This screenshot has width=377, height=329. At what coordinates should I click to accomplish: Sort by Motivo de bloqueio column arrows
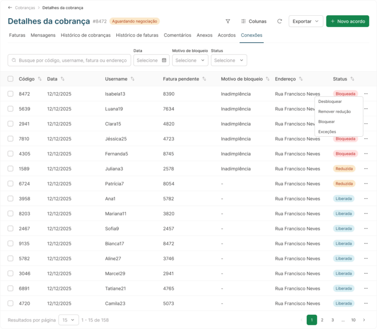pyautogui.click(x=268, y=79)
